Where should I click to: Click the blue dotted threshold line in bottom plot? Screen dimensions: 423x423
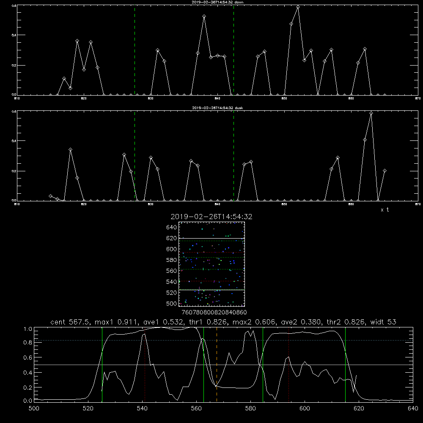(223, 340)
